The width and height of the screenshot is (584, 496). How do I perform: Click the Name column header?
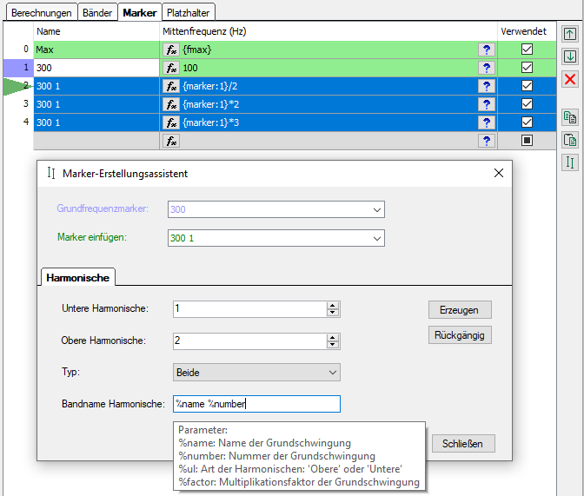[x=96, y=31]
